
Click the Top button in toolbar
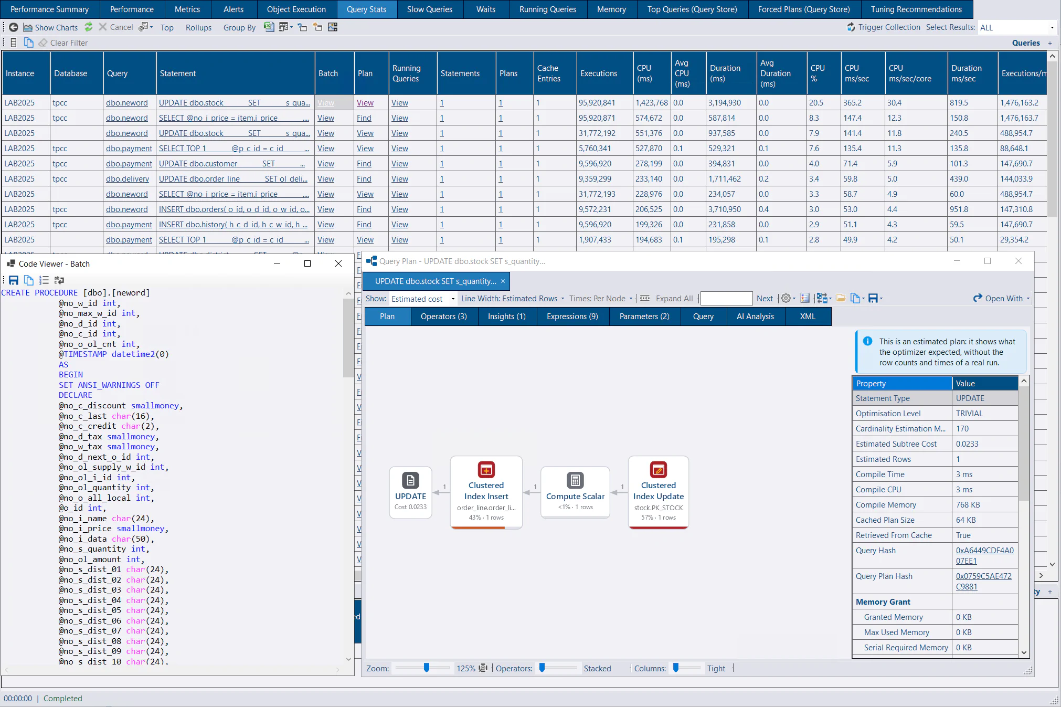[x=167, y=27]
